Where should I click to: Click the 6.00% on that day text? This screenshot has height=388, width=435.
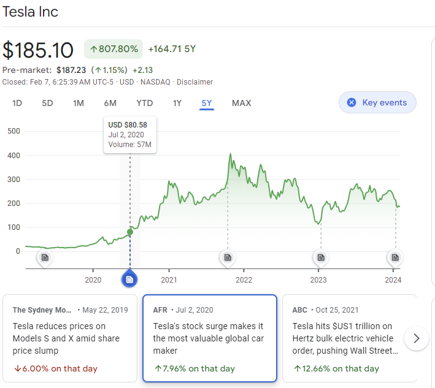(56, 368)
